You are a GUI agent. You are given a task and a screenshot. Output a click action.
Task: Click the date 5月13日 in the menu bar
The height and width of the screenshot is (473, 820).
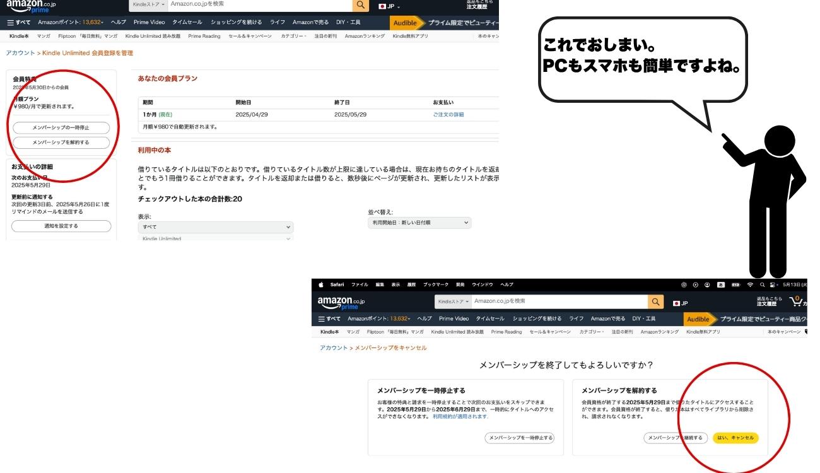tap(795, 284)
